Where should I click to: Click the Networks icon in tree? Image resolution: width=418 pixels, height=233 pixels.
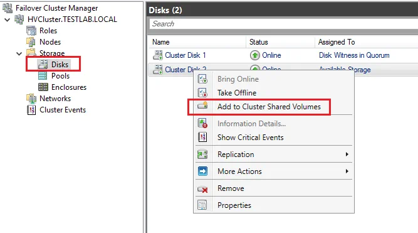point(31,99)
